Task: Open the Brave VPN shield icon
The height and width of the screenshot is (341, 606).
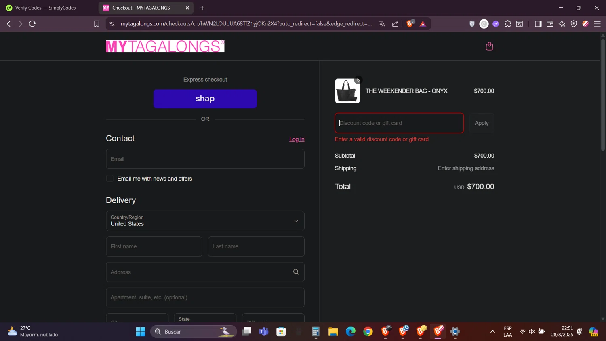Action: click(x=574, y=24)
